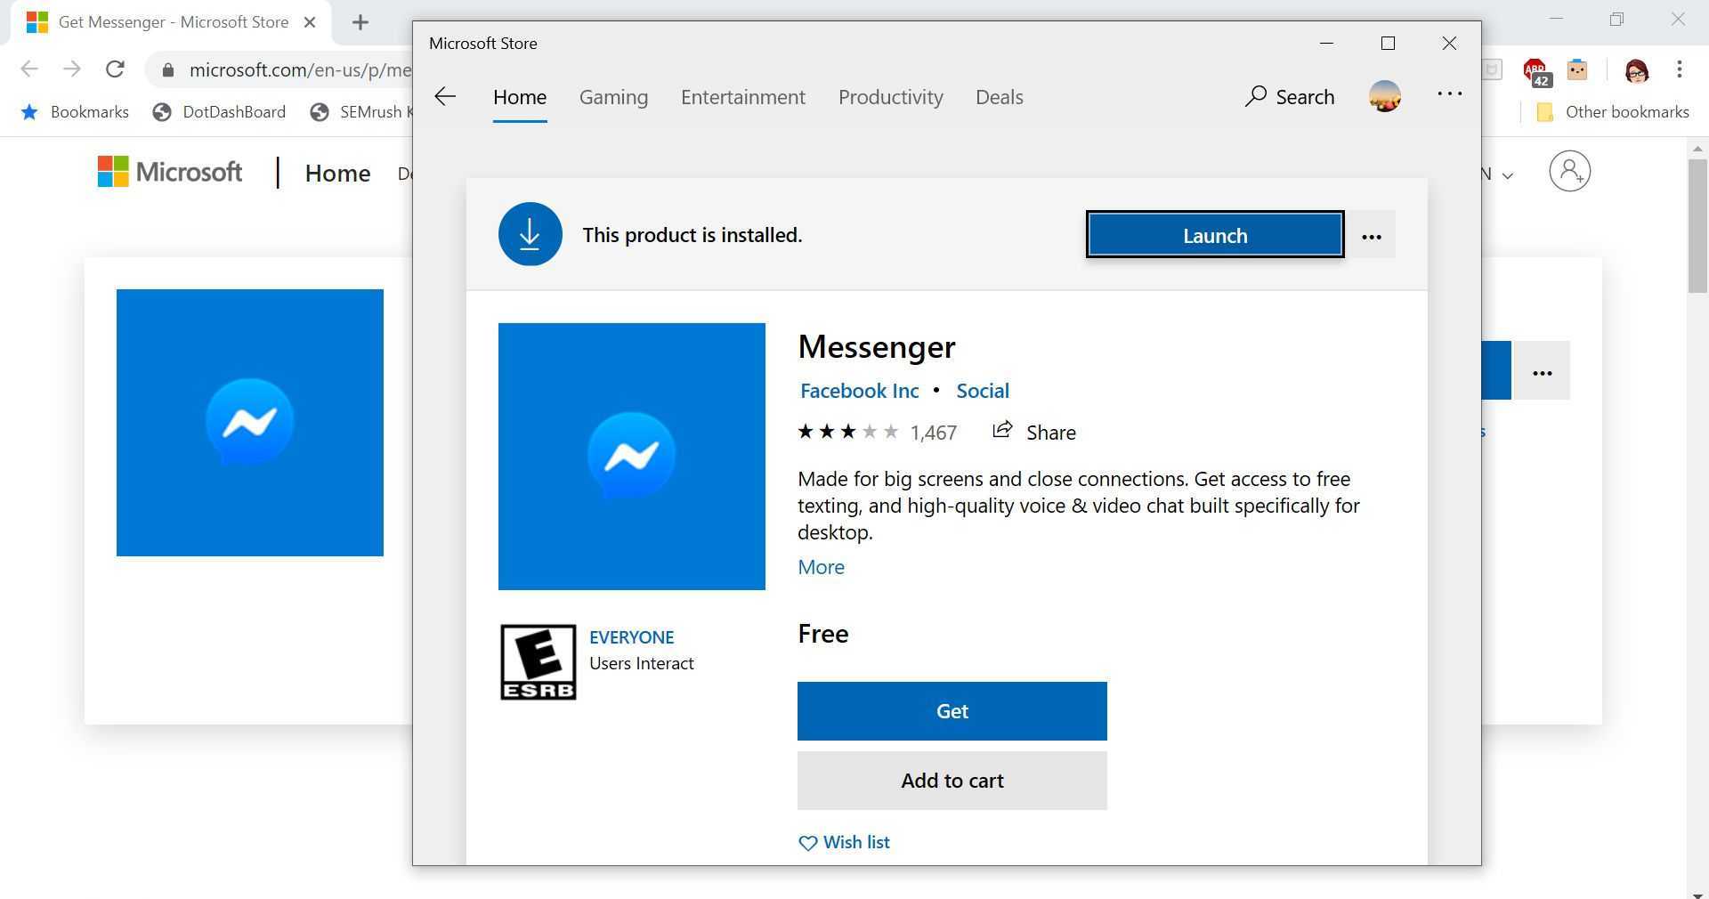The image size is (1709, 899).
Task: Click the Messenger app logo in Store
Action: point(632,457)
